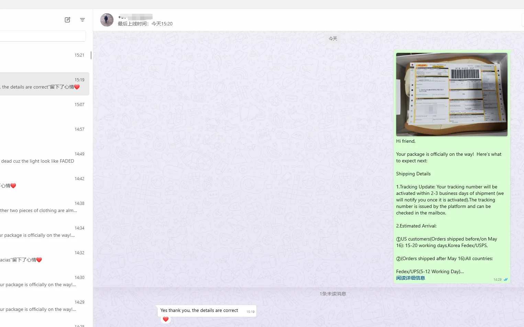Viewport: 524px width, 327px height.
Task: Click the read receipt double checkmark at 14:29
Action: (505, 280)
